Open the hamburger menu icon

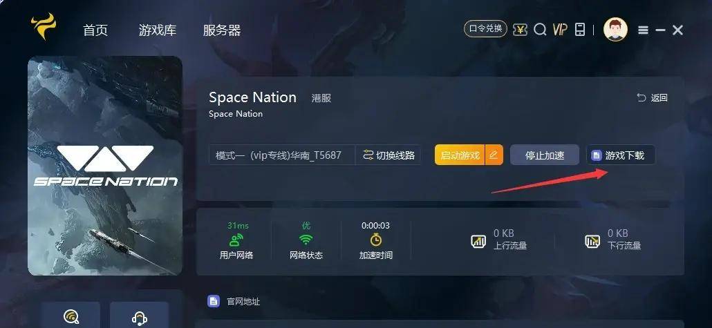tap(643, 30)
